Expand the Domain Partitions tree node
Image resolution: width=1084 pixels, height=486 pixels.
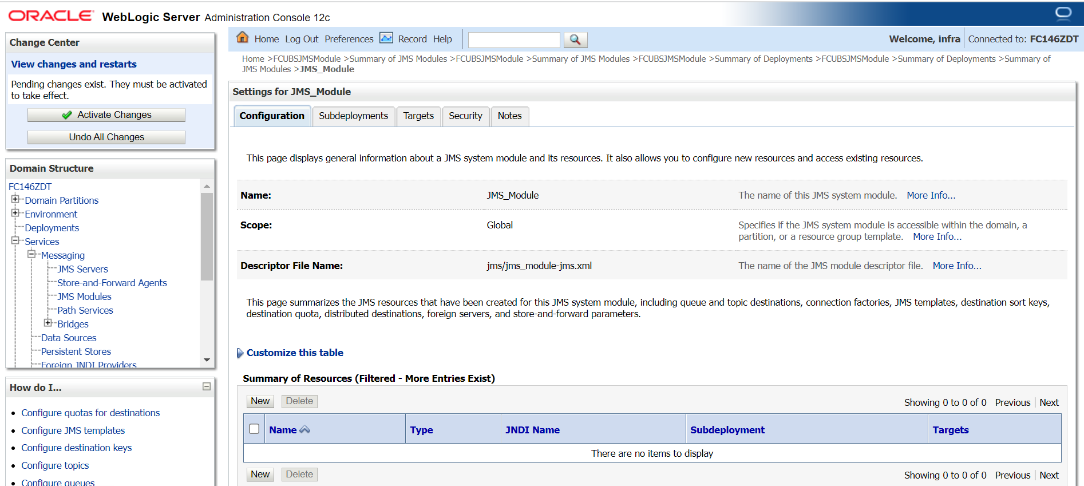pyautogui.click(x=15, y=199)
